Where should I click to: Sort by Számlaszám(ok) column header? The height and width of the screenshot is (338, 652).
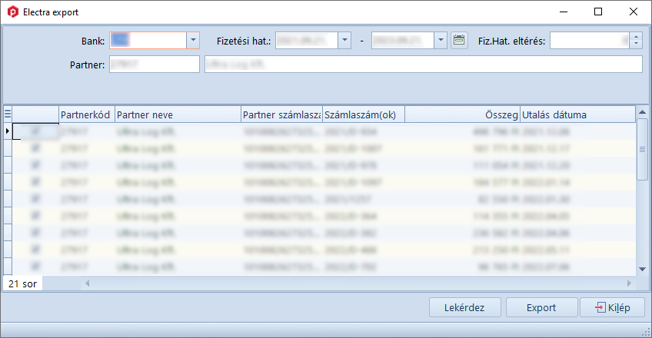click(364, 114)
